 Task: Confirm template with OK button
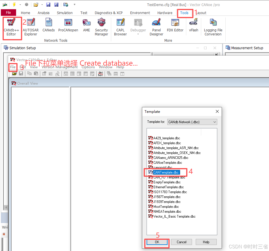tap(157, 242)
